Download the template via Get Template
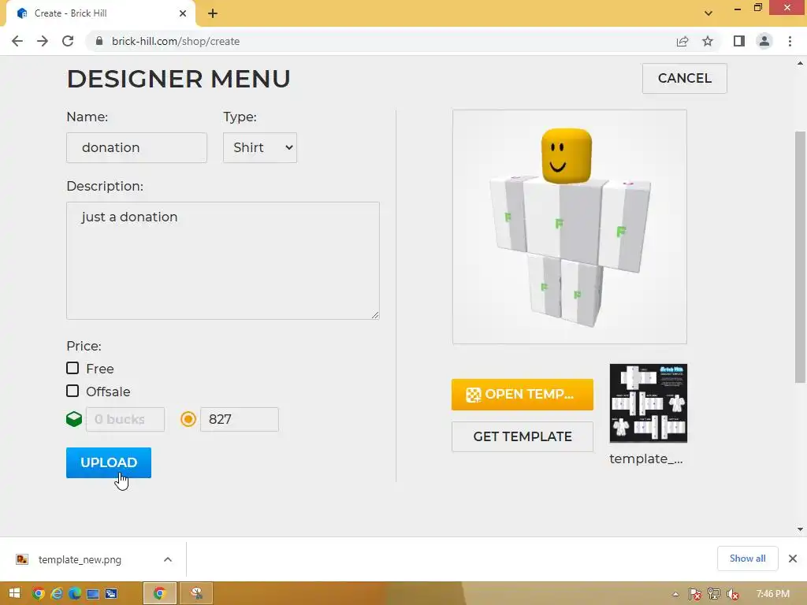 coord(522,436)
